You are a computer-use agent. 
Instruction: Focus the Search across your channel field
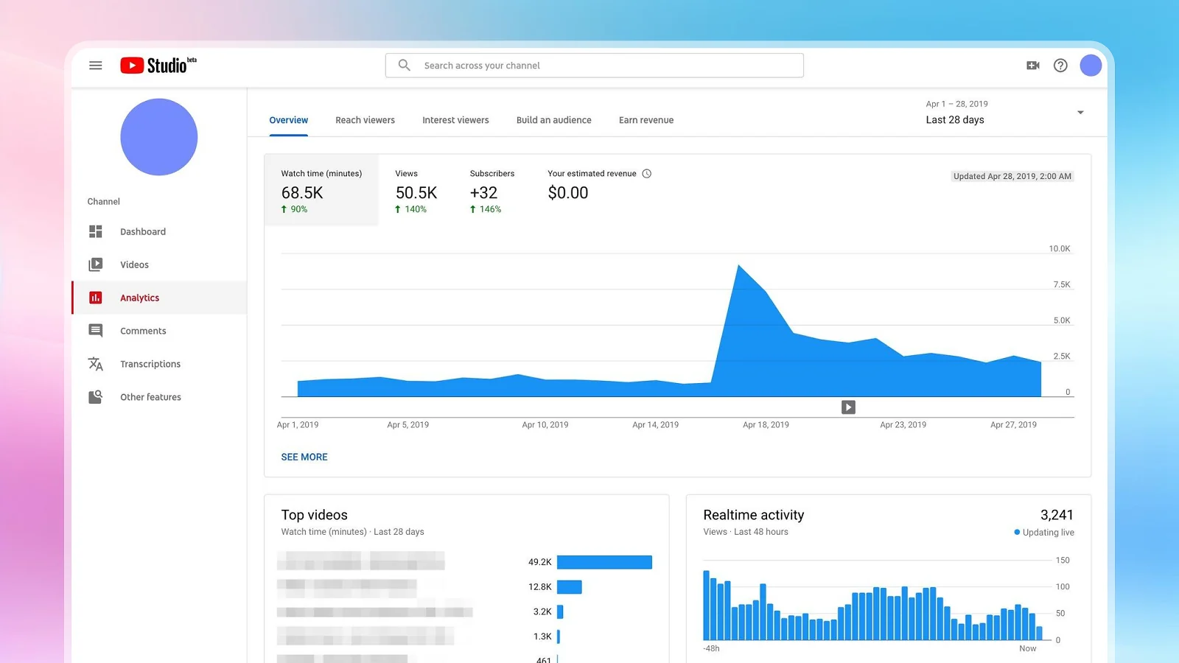coord(594,66)
